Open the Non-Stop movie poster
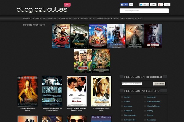 (79, 36)
